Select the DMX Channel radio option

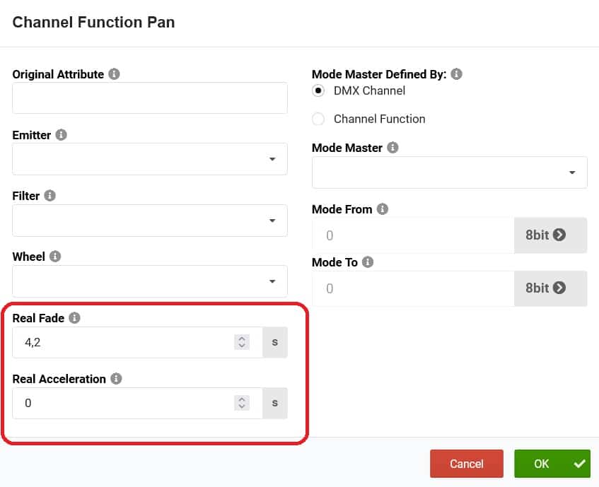tap(318, 91)
